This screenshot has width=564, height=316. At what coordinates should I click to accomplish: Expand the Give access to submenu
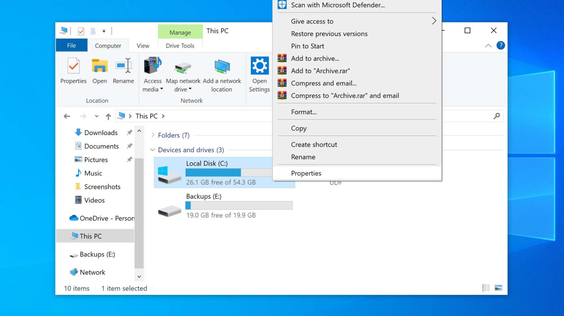(x=312, y=21)
